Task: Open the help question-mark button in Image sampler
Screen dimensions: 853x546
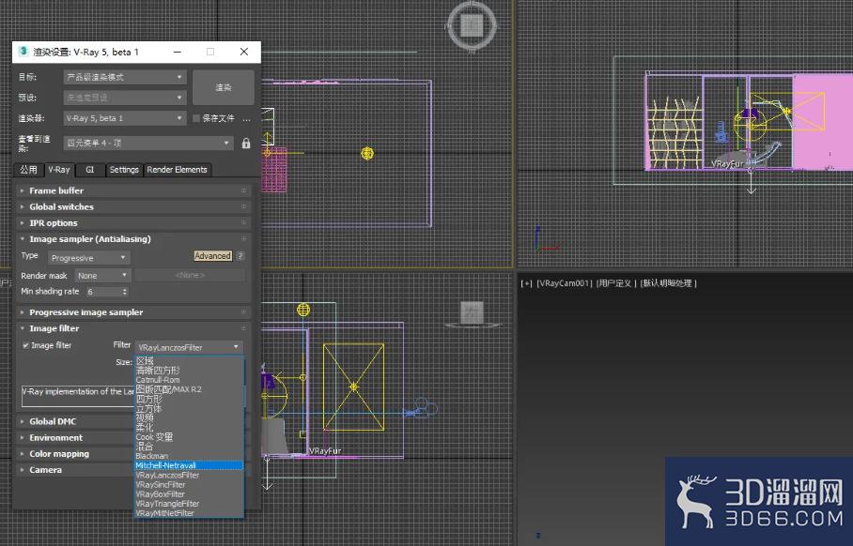Action: pos(240,256)
